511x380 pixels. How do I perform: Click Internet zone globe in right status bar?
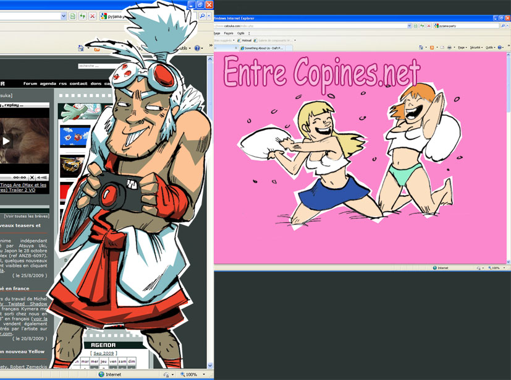(435, 268)
